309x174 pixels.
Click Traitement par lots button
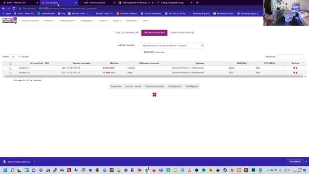point(154,87)
